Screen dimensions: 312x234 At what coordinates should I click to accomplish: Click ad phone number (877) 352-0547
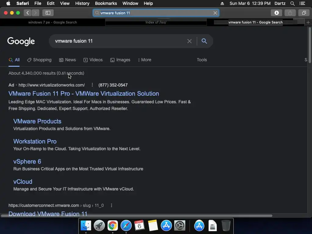coord(113,85)
